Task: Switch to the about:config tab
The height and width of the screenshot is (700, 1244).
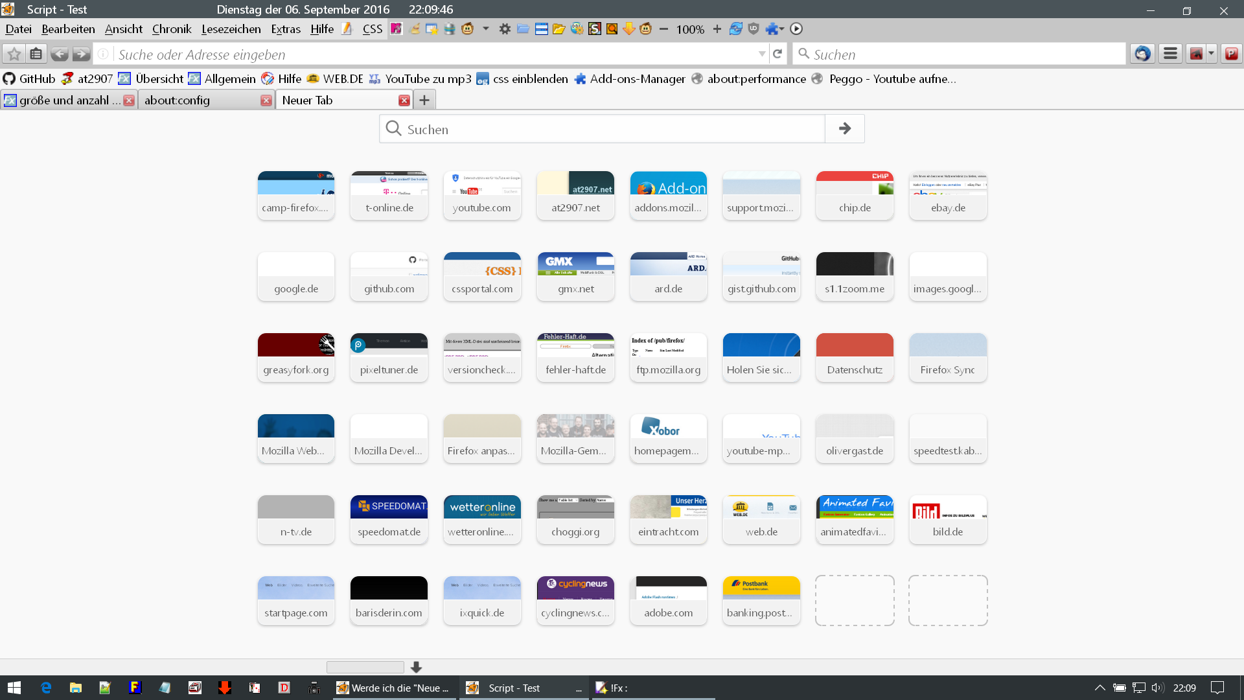Action: click(x=194, y=100)
